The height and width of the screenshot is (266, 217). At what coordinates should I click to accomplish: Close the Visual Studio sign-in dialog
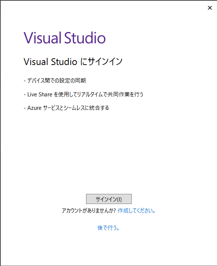pyautogui.click(x=210, y=8)
